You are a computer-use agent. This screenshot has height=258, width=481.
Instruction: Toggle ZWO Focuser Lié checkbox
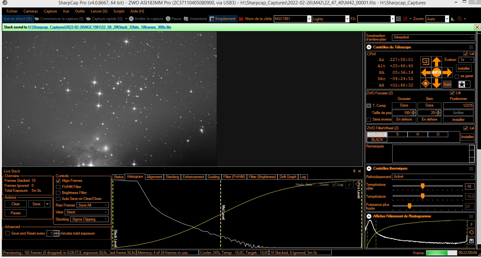452,93
